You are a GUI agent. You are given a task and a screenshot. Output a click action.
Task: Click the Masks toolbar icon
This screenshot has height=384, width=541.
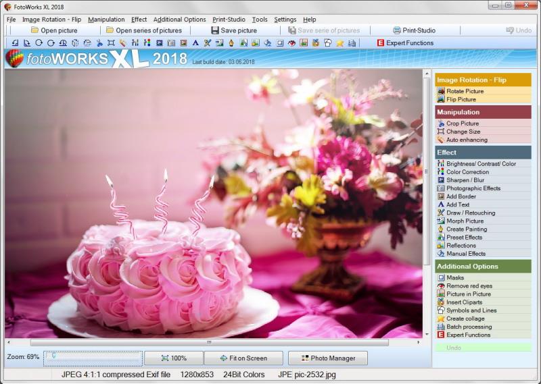click(x=280, y=43)
